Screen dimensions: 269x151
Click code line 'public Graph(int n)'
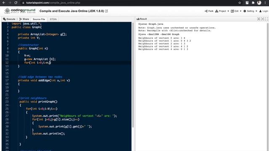(33, 49)
